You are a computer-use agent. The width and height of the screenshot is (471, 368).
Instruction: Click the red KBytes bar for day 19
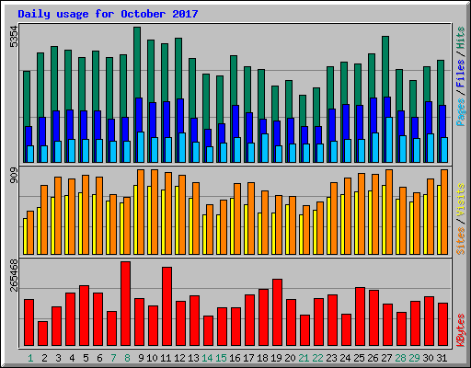coord(277,312)
